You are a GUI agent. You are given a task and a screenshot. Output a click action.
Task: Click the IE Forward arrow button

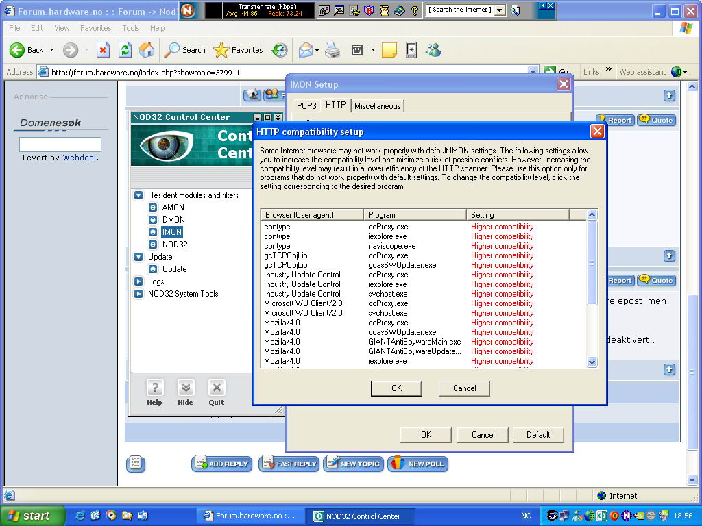[71, 50]
